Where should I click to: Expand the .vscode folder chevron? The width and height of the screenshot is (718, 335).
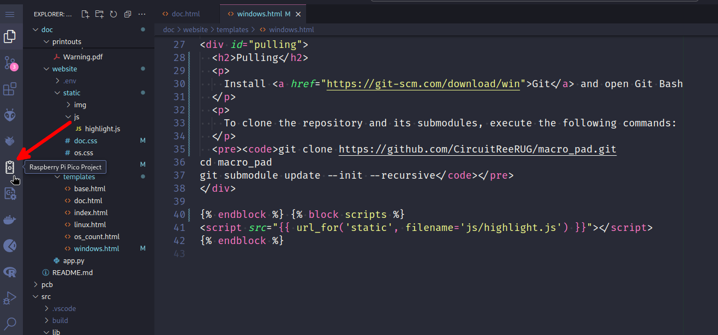click(x=46, y=309)
